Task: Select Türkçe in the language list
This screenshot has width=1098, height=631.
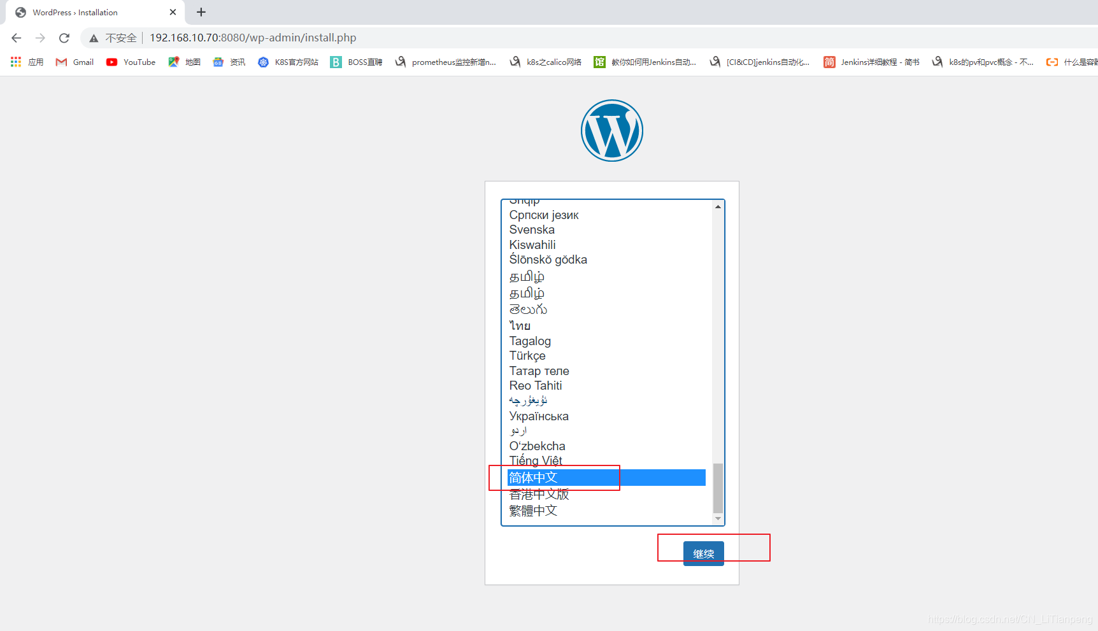Action: coord(606,355)
